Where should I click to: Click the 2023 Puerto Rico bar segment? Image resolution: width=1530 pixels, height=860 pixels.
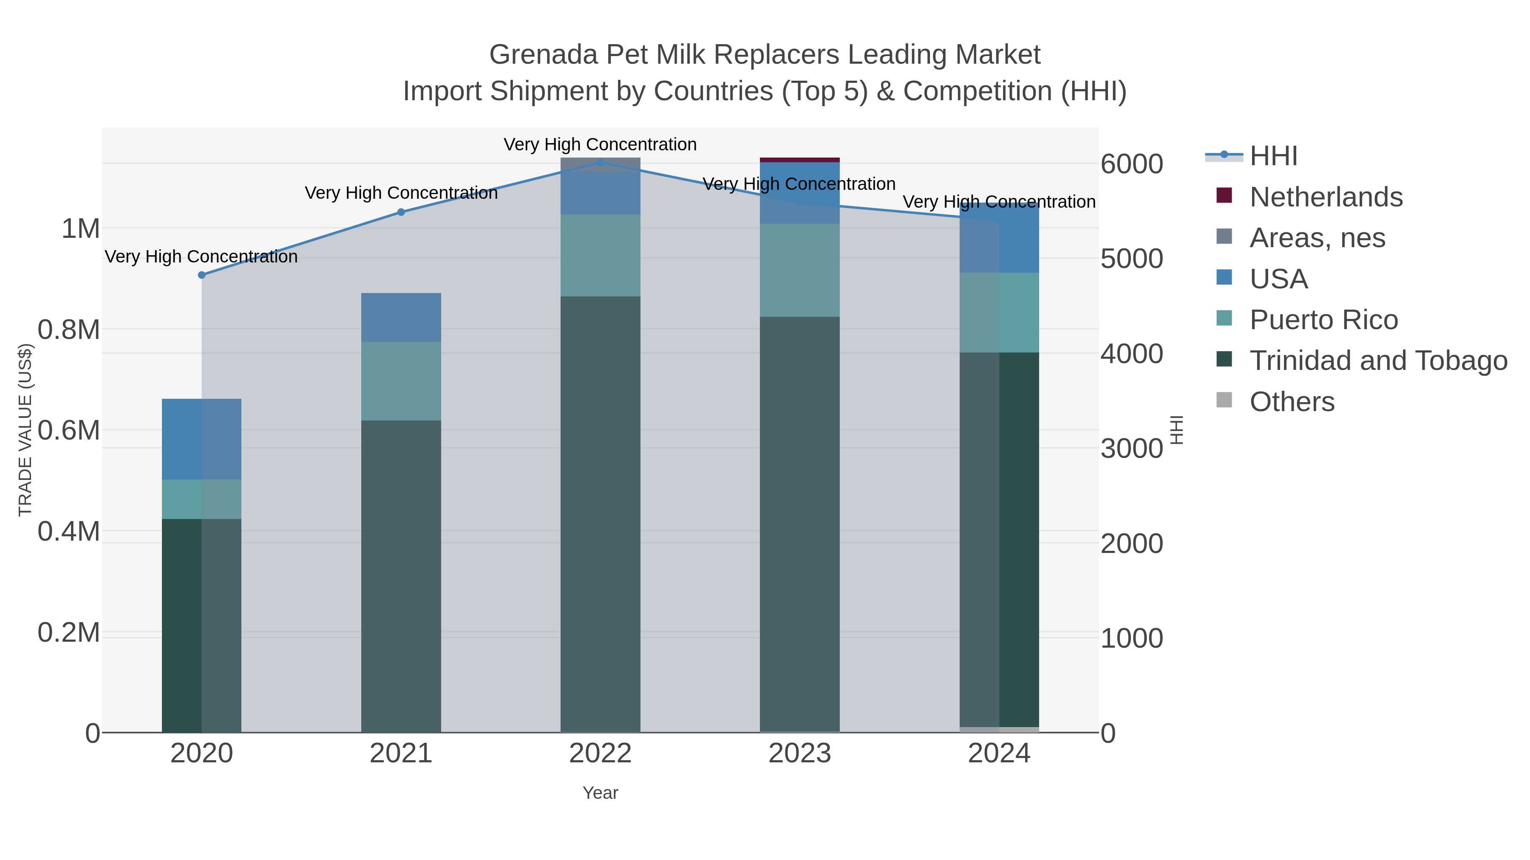pos(800,270)
